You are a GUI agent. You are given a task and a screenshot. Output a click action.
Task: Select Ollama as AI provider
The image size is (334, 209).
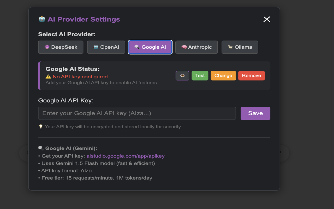point(240,47)
